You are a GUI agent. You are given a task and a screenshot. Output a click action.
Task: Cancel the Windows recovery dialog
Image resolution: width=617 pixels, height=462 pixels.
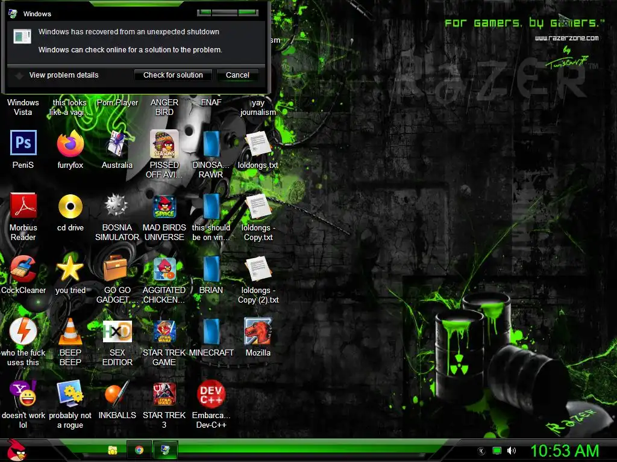click(237, 75)
